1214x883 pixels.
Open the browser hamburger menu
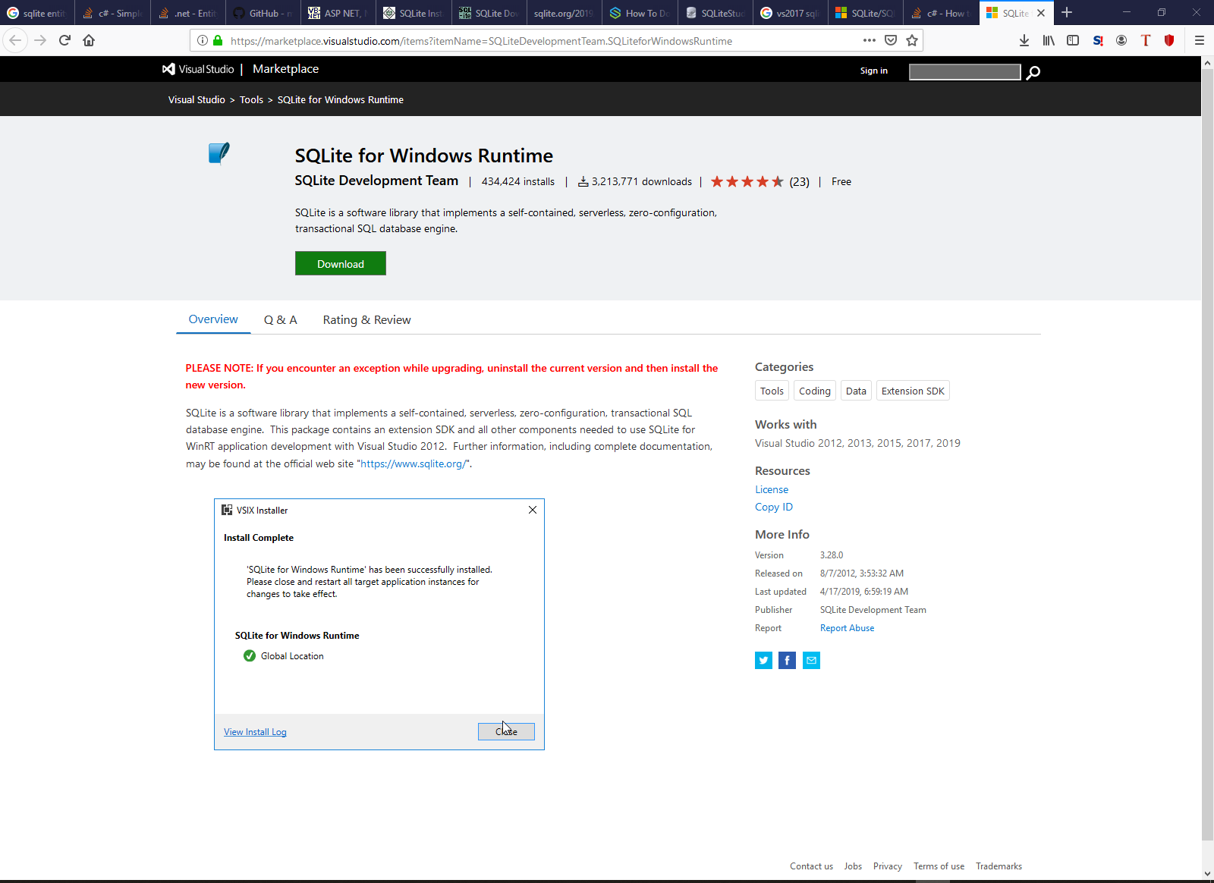pyautogui.click(x=1200, y=40)
